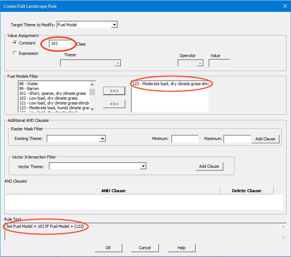This screenshot has width=291, height=257.
Task: Click the AND Clause column header
Action: tap(113, 191)
